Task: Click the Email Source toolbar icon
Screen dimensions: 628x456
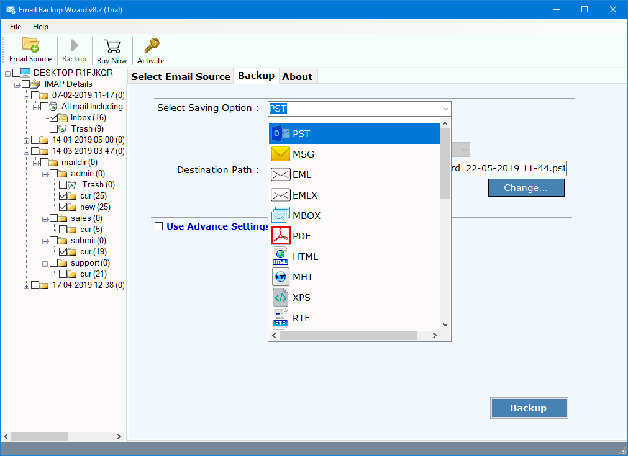Action: pyautogui.click(x=30, y=45)
